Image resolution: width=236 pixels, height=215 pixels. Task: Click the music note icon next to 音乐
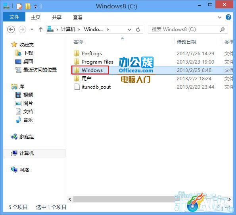pos(18,120)
